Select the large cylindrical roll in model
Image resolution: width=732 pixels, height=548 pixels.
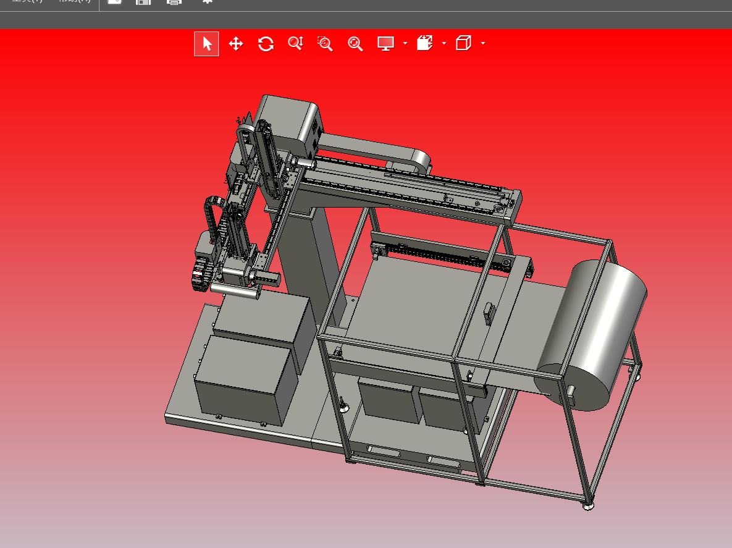coord(591,335)
